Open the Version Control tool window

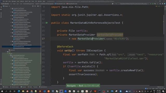[15, 87]
